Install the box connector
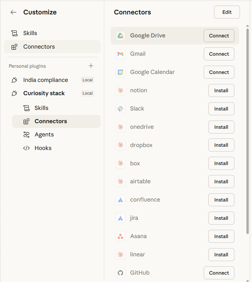Image resolution: width=252 pixels, height=282 pixels. [x=221, y=163]
